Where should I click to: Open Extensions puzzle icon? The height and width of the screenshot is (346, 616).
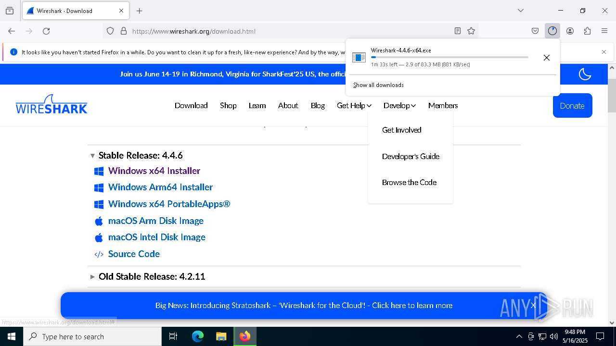pos(587,31)
